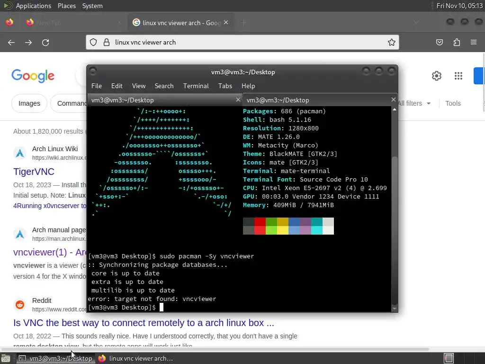The image size is (485, 364).
Task: Select the Images search filter
Action: click(x=29, y=103)
